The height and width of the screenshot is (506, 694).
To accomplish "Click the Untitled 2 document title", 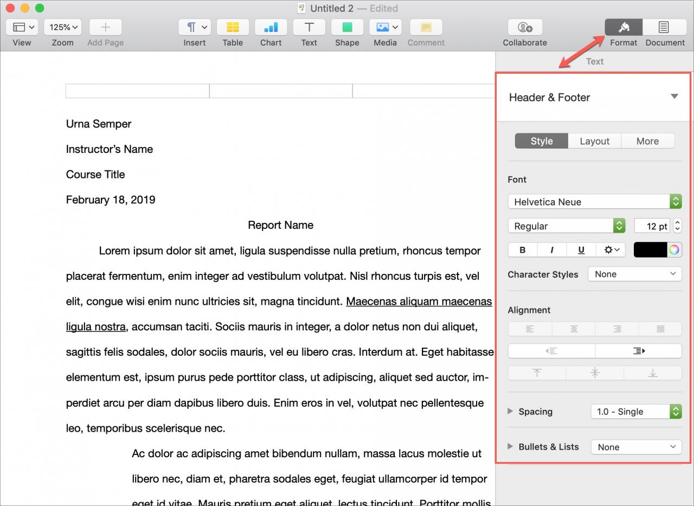I will click(332, 8).
